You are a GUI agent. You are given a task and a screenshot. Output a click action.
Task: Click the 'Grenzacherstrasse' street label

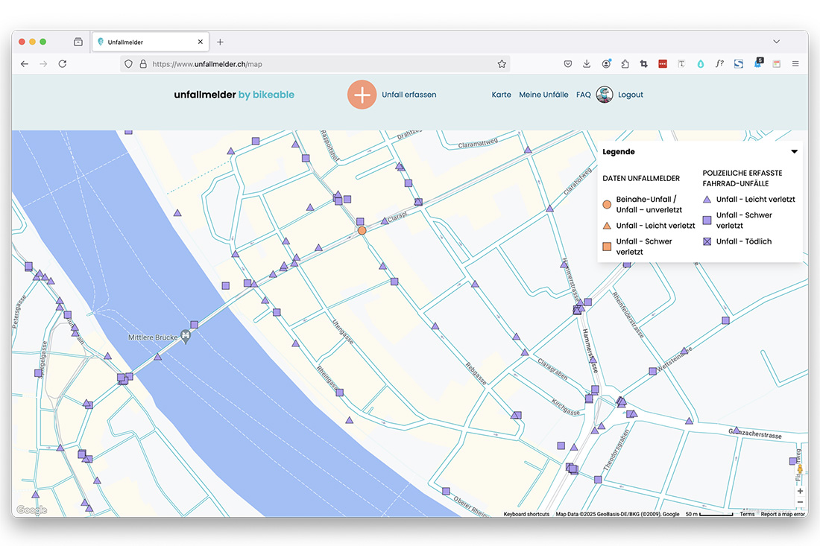756,433
